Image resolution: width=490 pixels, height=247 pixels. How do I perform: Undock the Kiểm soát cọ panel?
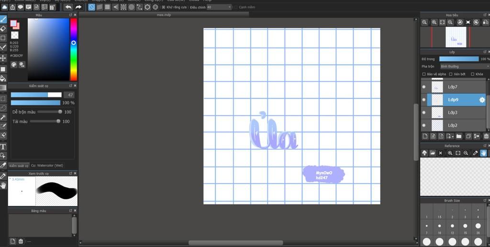pyautogui.click(x=71, y=86)
